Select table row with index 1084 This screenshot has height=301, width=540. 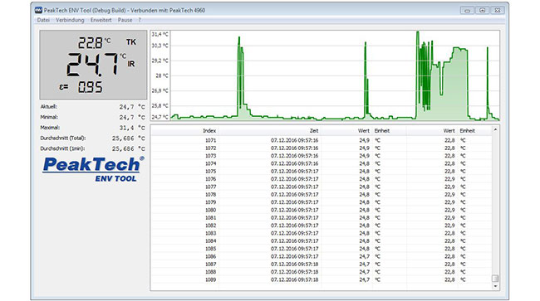(x=322, y=240)
